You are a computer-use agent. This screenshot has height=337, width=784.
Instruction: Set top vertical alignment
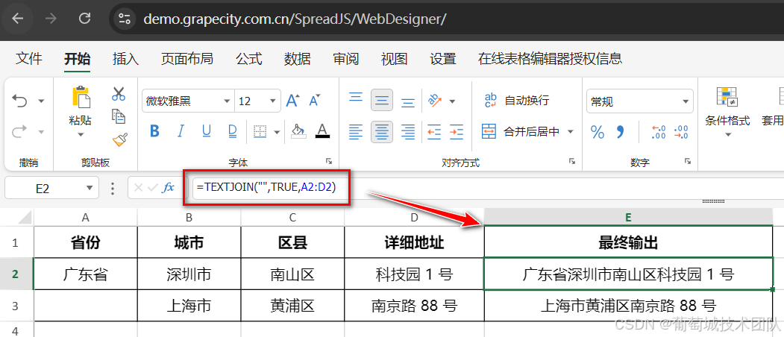356,97
